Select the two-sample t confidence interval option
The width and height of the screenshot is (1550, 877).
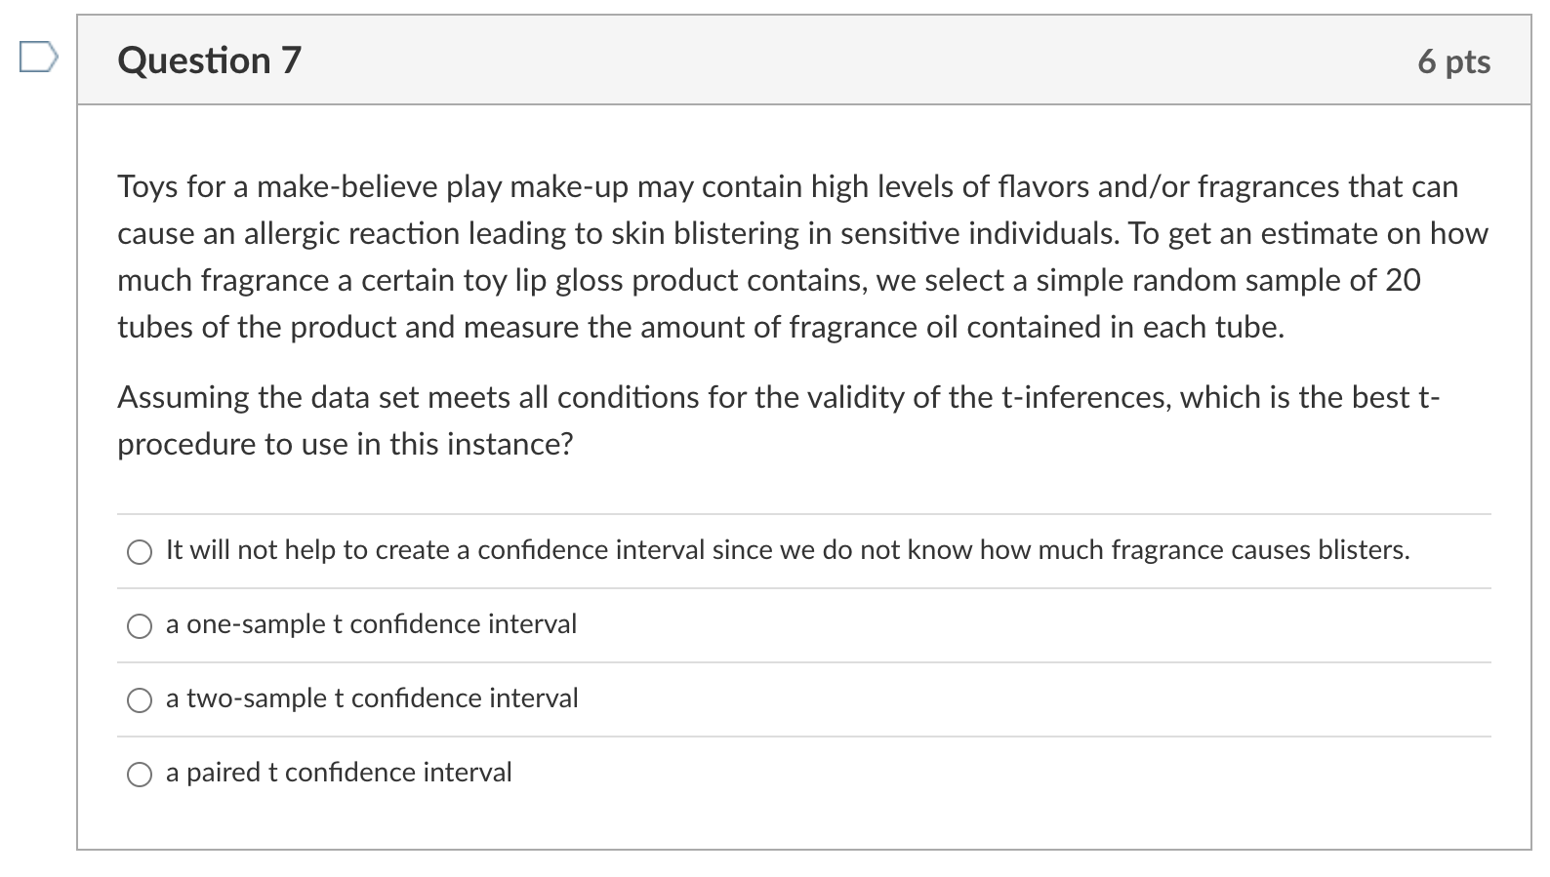140,698
